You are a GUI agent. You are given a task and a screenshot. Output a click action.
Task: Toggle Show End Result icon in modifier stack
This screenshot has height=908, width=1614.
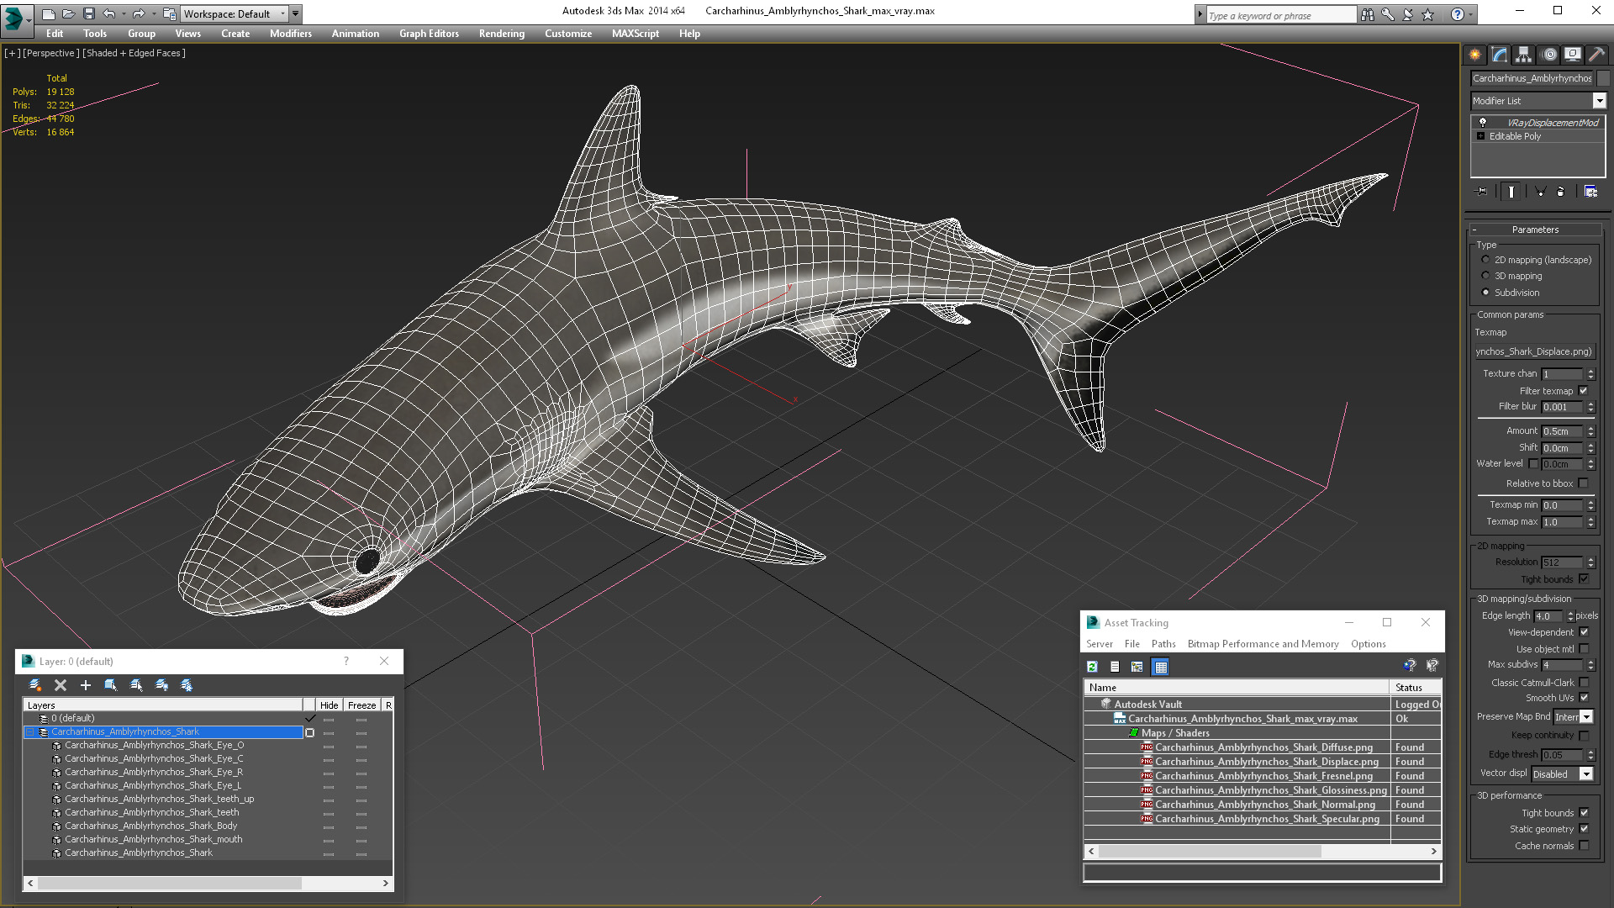(x=1511, y=192)
